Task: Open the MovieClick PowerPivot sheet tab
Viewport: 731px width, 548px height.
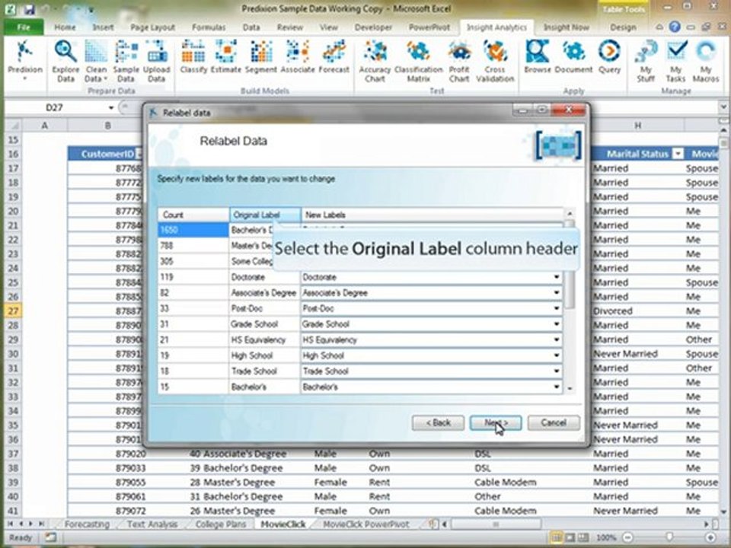Action: 366,524
